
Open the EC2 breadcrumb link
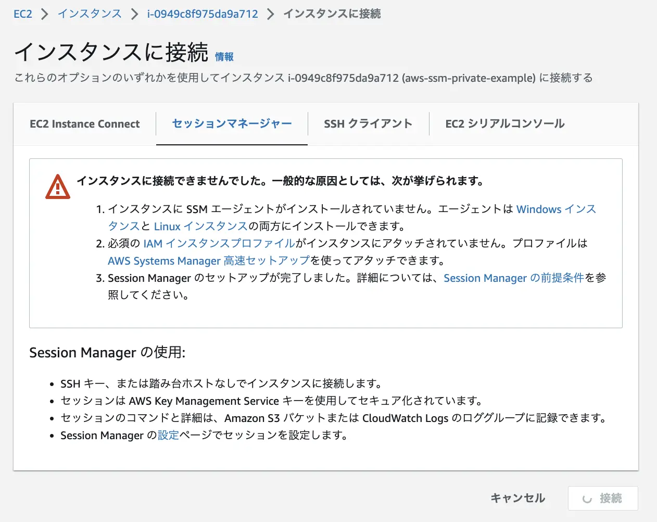(23, 14)
